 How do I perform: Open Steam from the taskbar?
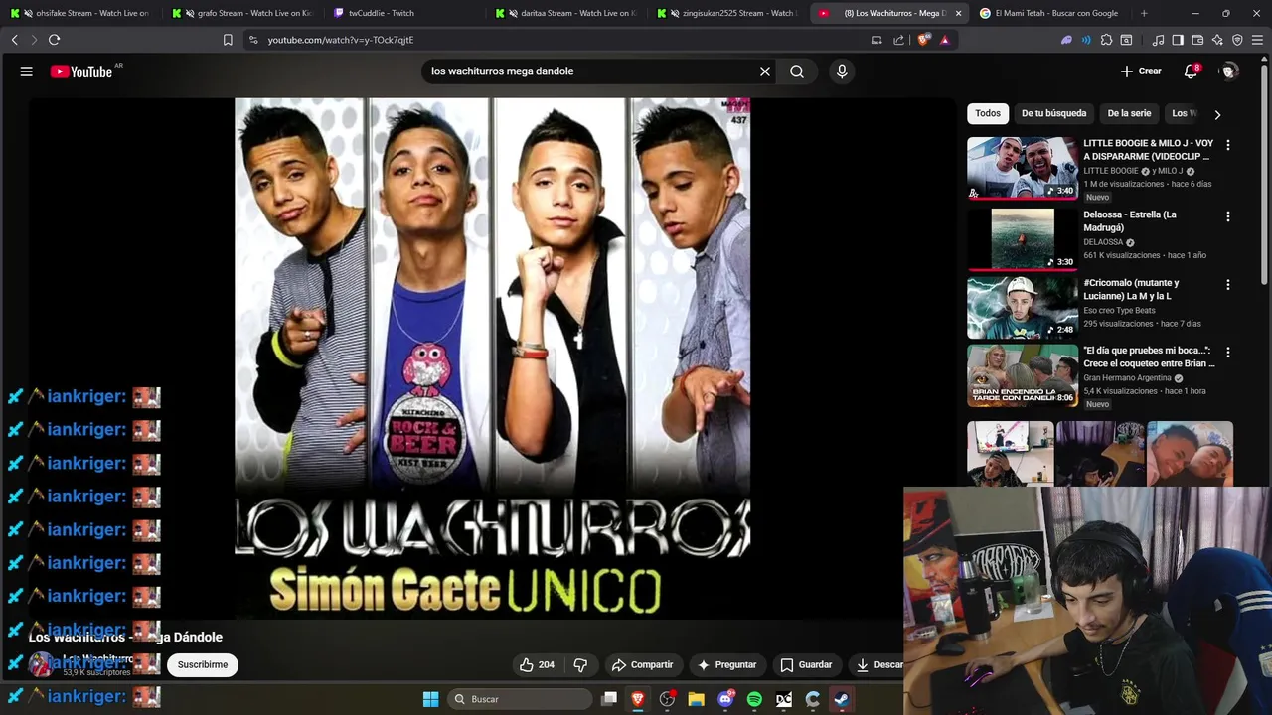point(841,699)
